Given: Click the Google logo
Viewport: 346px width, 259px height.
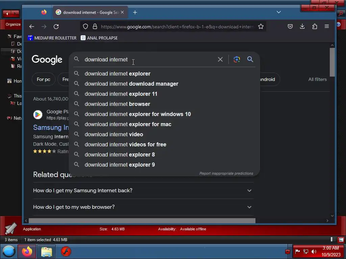Looking at the screenshot, I should 47,59.
